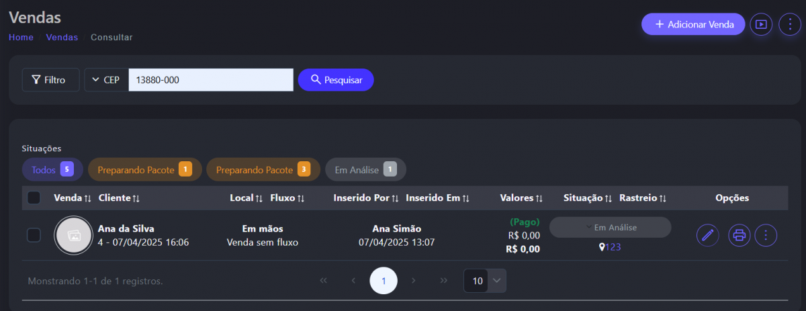806x311 pixels.
Task: Open the Em Análise status dropdown
Action: point(610,228)
